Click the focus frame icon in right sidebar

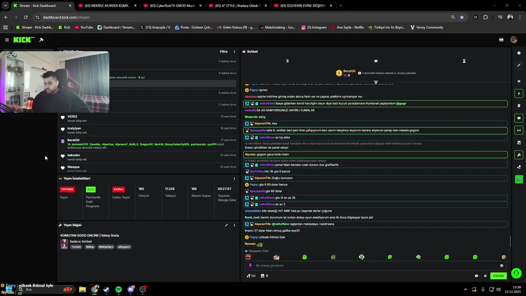519,81
